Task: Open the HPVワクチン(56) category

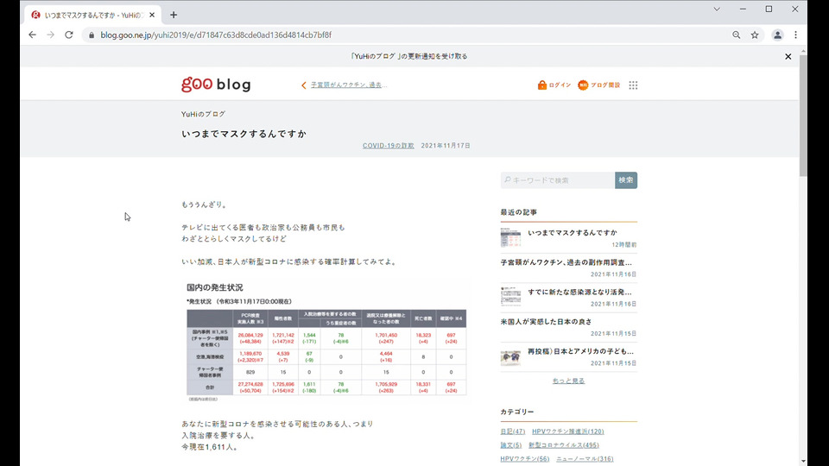Action: pos(525,459)
